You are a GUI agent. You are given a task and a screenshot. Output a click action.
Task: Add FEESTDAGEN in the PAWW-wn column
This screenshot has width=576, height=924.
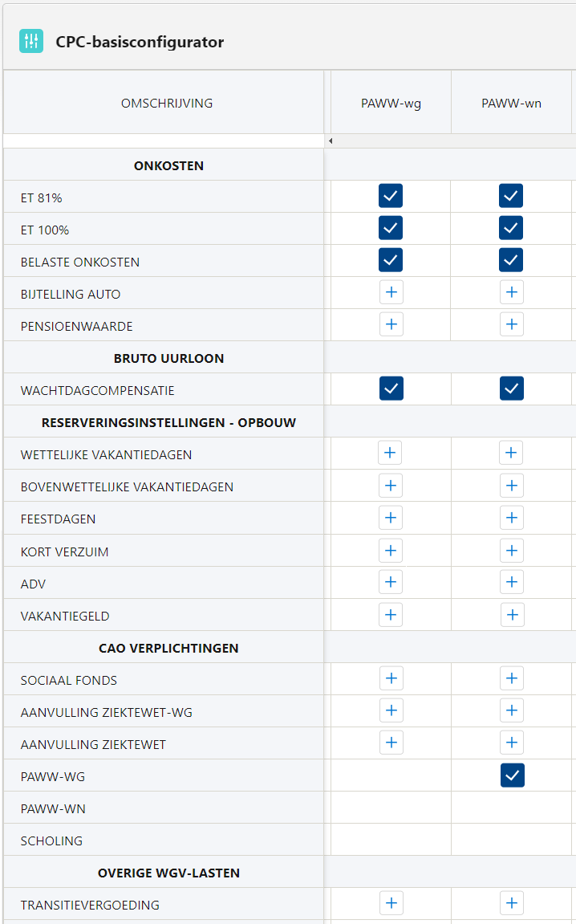pyautogui.click(x=511, y=518)
